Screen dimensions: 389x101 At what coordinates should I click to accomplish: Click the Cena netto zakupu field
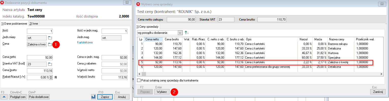pos(182,19)
